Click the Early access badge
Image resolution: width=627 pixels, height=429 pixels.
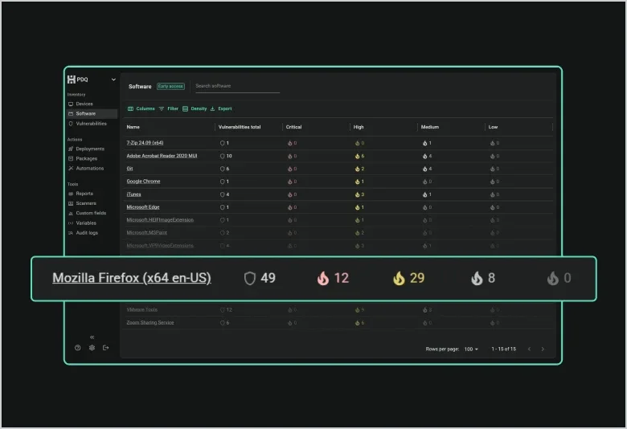pos(170,86)
